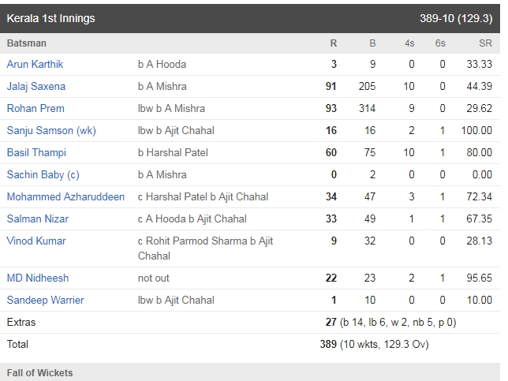Image resolution: width=508 pixels, height=381 pixels.
Task: Open Basil Thampi's profile
Action: [x=36, y=152]
